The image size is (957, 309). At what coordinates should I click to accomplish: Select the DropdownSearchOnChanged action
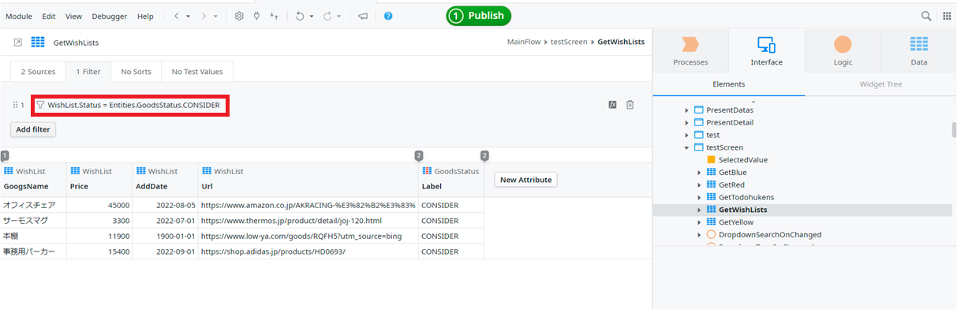769,235
